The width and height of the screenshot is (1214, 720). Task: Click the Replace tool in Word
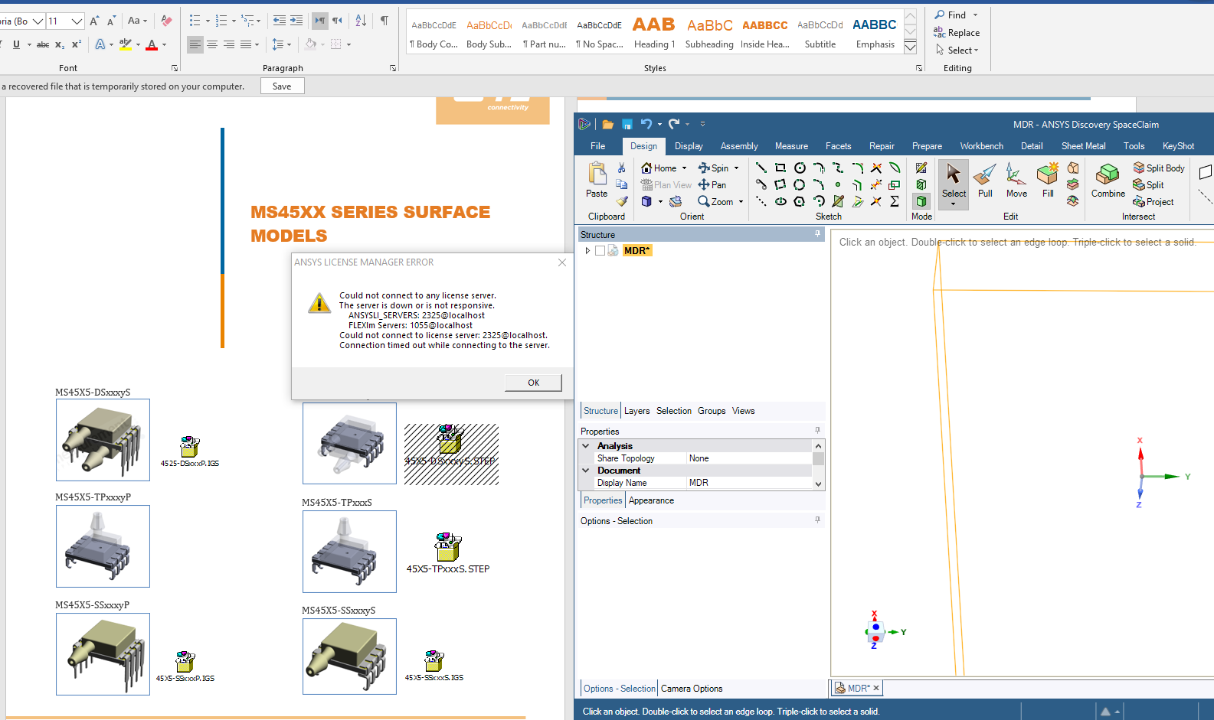(x=957, y=33)
